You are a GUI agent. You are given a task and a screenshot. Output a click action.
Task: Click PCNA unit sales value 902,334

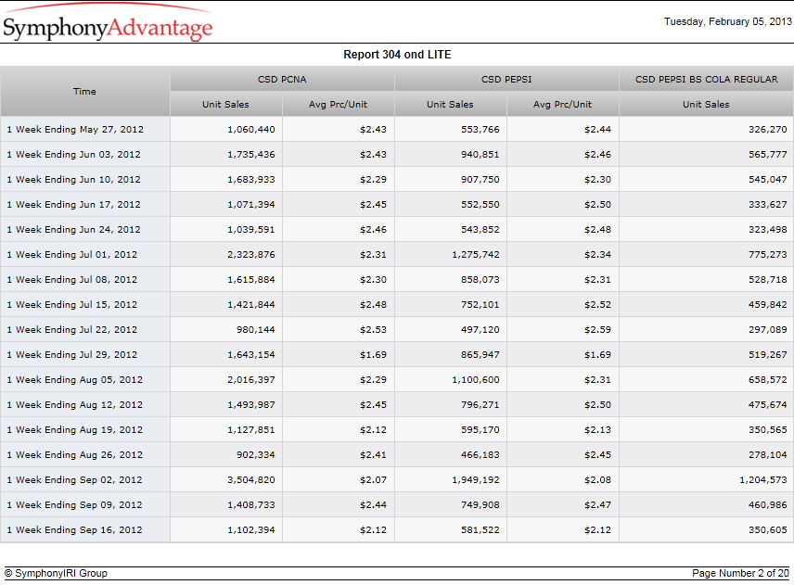256,455
